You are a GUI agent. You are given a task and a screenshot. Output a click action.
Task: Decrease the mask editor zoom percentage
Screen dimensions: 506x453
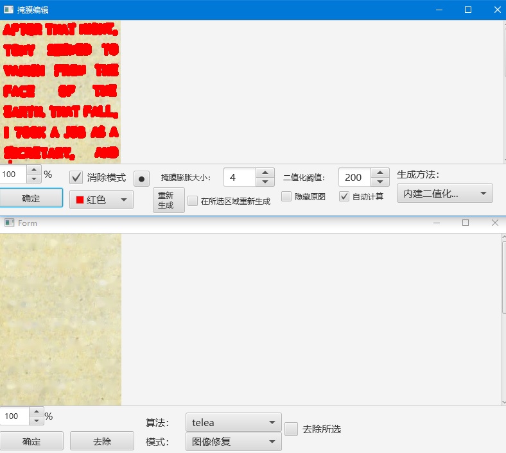point(34,178)
